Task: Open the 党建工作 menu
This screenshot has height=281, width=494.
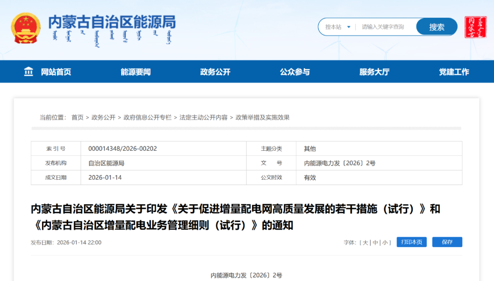Action: (x=453, y=71)
